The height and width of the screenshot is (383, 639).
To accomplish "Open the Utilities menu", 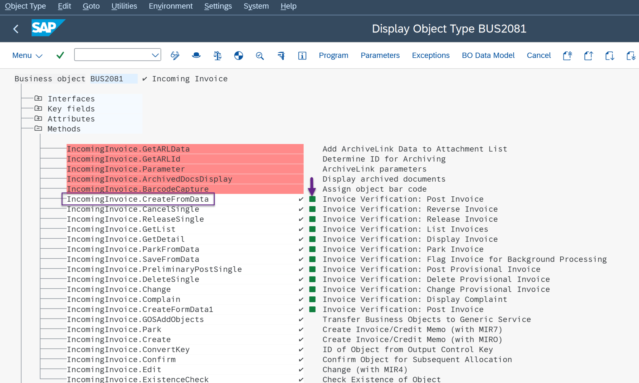I will click(124, 6).
